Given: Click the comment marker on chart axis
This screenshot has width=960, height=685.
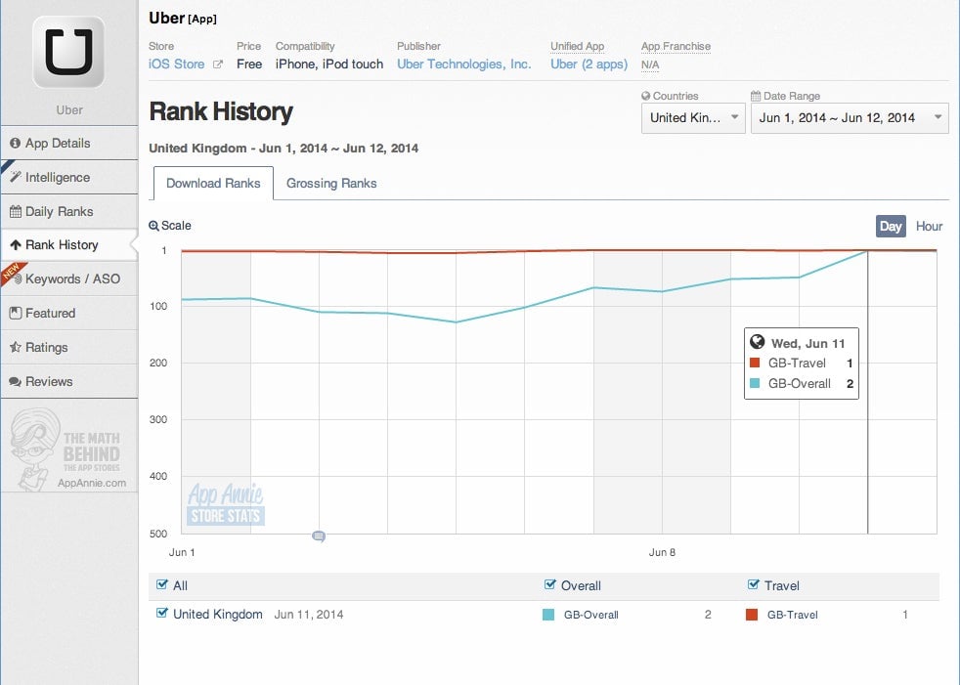Looking at the screenshot, I should pyautogui.click(x=319, y=536).
